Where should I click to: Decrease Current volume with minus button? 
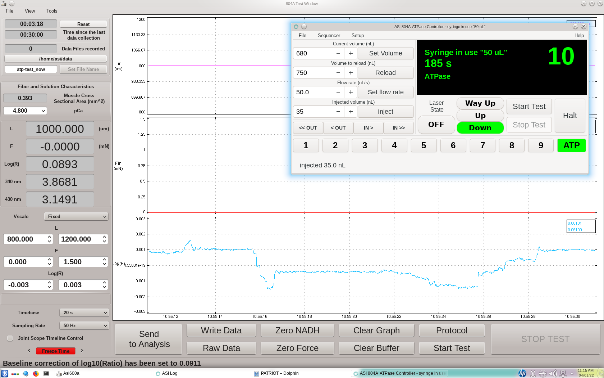tap(338, 53)
